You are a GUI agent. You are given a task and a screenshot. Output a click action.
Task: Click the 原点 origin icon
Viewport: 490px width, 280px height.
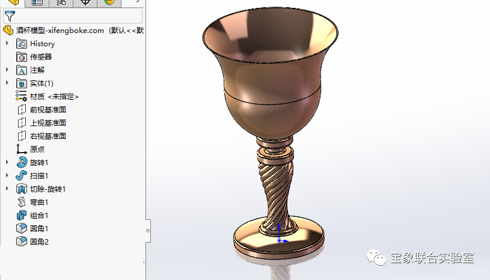[21, 149]
